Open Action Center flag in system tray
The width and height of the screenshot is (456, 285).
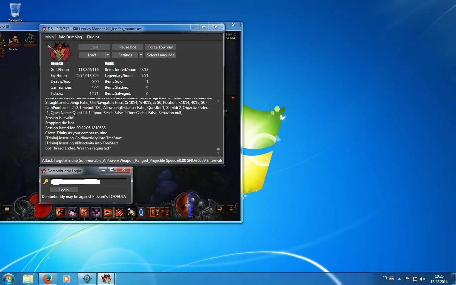(x=407, y=279)
